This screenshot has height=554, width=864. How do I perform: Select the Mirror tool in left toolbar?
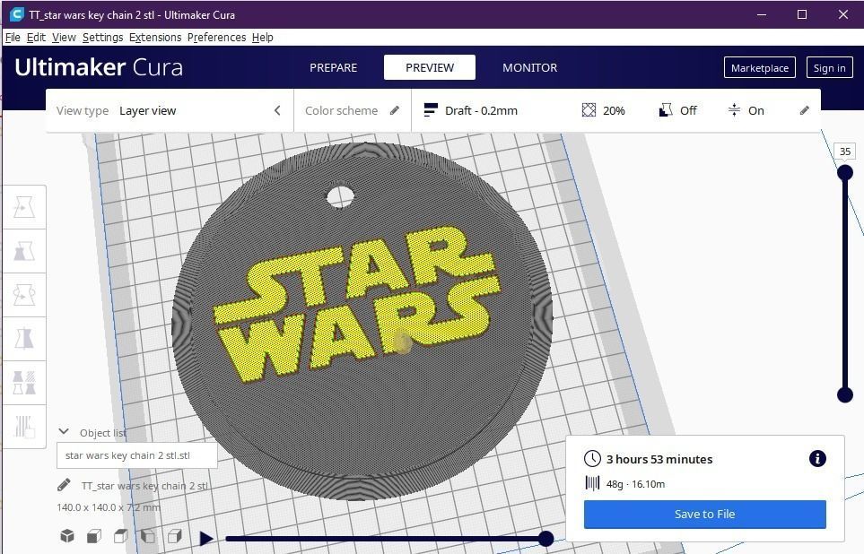tap(23, 338)
